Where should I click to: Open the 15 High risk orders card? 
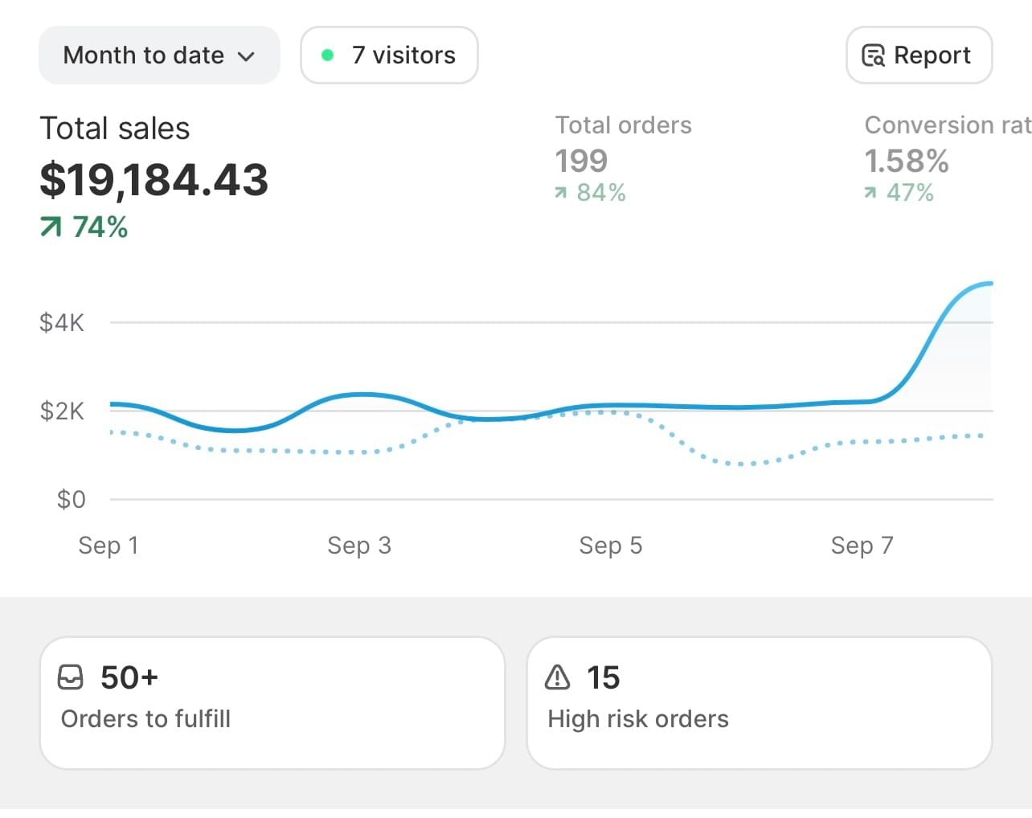tap(759, 702)
